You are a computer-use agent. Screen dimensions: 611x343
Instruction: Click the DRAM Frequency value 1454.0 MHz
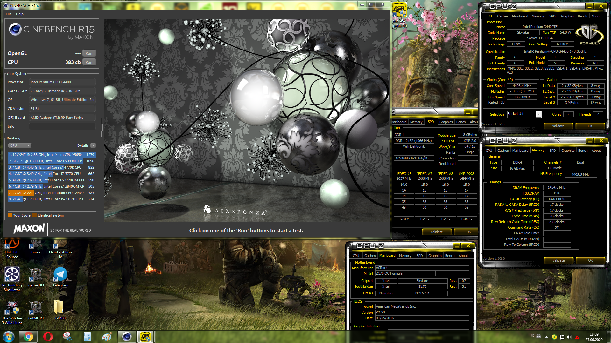click(x=557, y=187)
